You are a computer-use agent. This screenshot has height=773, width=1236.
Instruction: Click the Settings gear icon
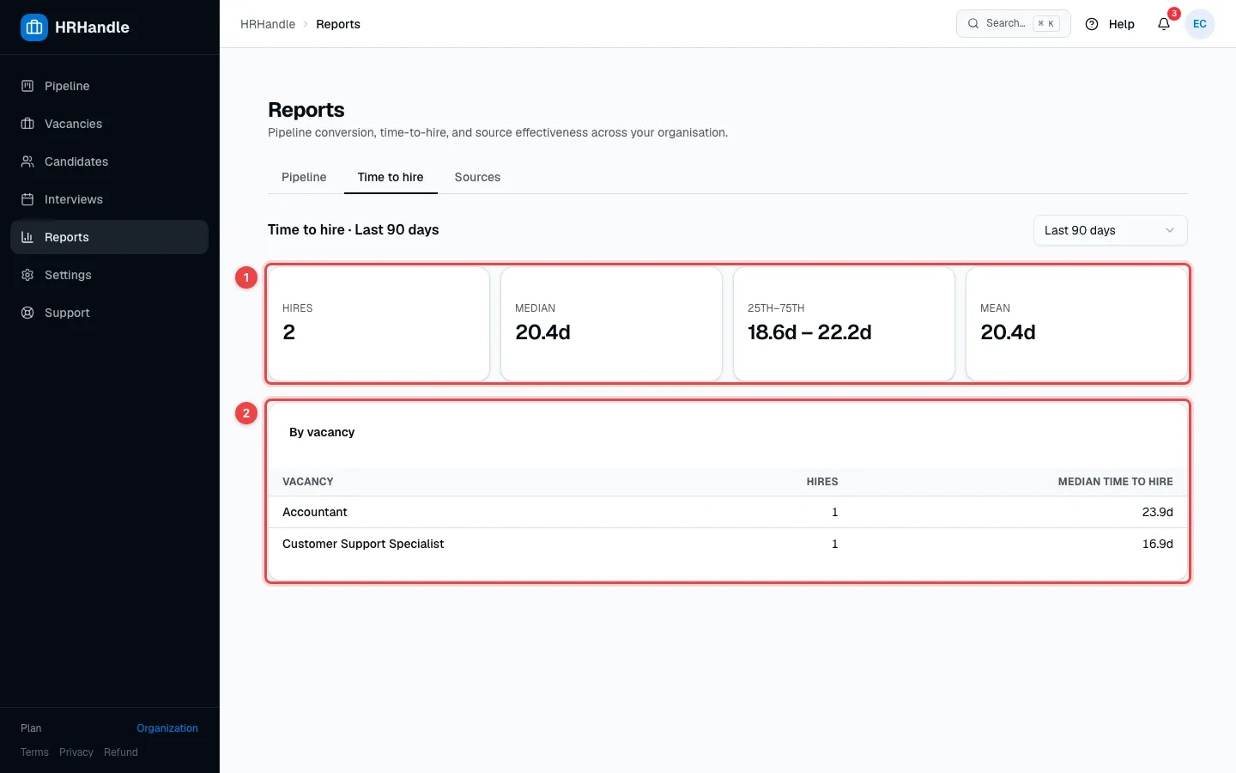pos(27,275)
